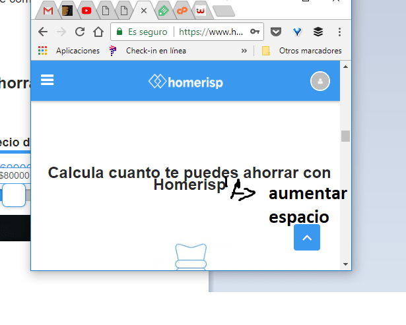Click the Pocket extension icon
Viewport: 406px width, 325px height.
(276, 32)
